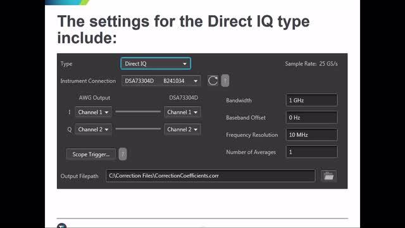Viewport: 405px width, 228px height.
Task: Click the refresh instrument connection icon
Action: pyautogui.click(x=213, y=80)
